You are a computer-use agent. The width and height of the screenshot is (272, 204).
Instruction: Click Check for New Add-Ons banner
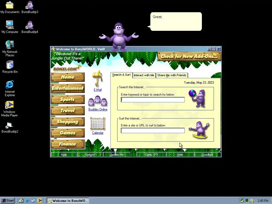point(189,56)
